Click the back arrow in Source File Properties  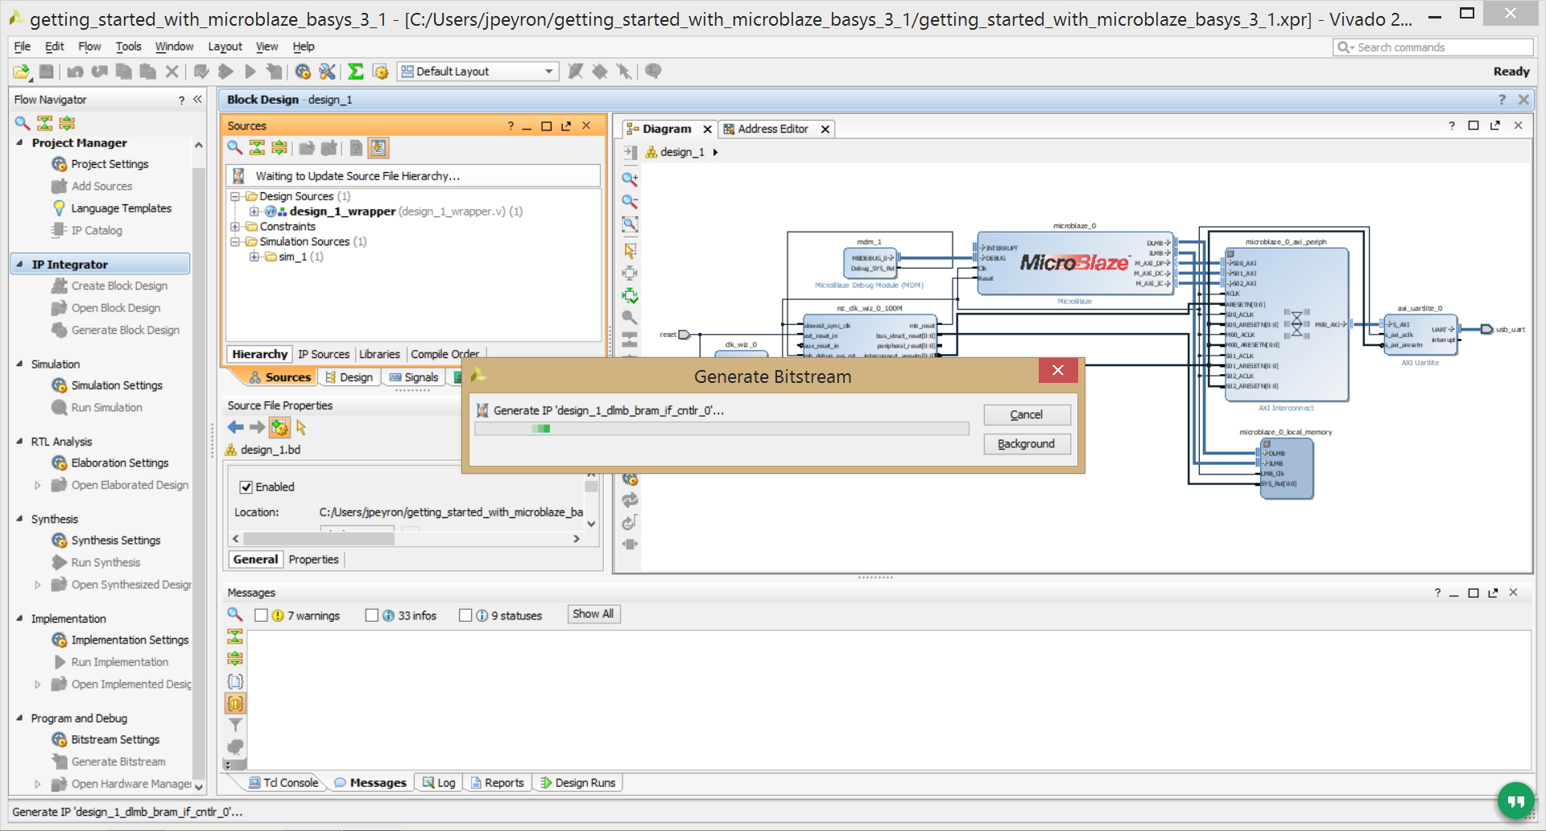tap(235, 427)
